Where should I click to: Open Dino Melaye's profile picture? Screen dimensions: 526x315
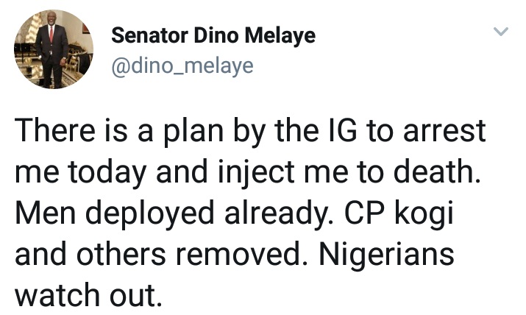pos(53,50)
